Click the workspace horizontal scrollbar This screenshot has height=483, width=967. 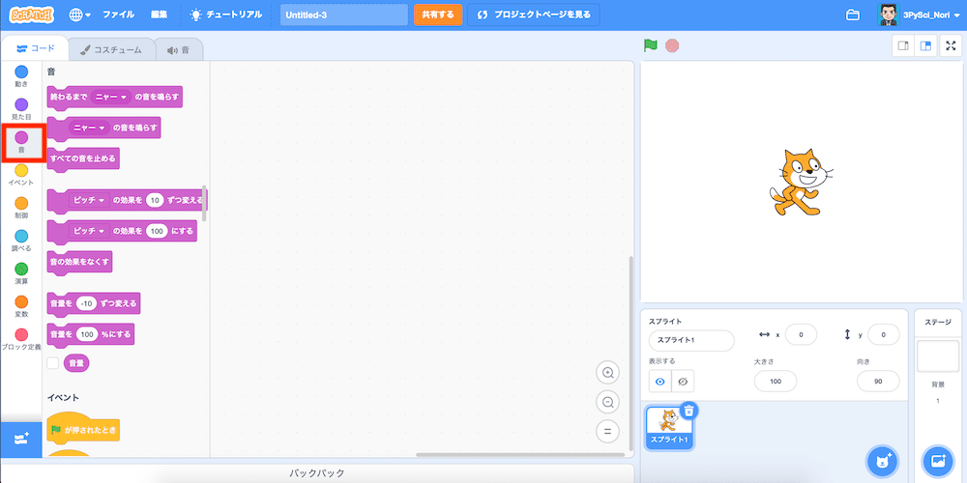[522, 455]
